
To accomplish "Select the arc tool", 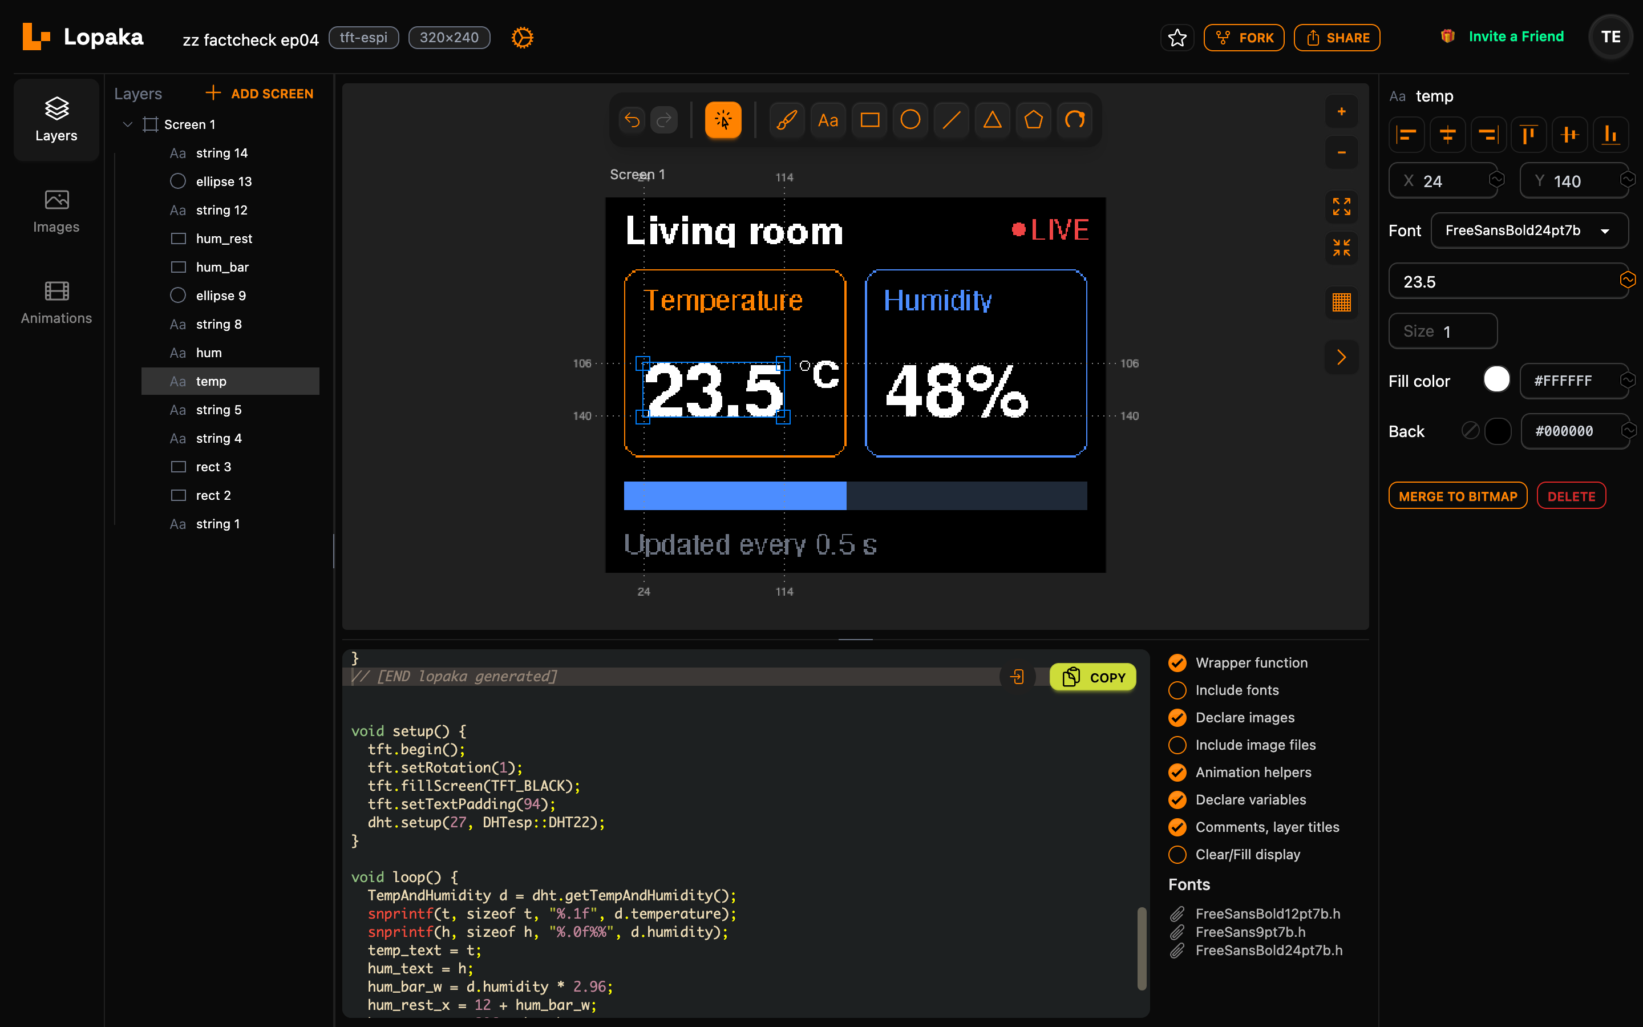I will click(x=1075, y=120).
